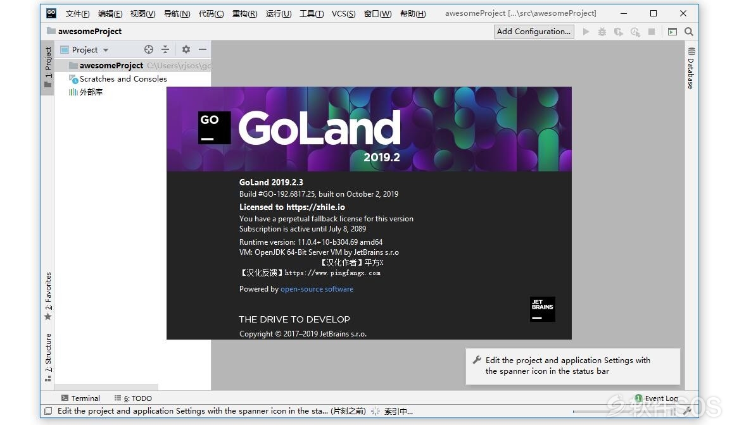Click the Stop square icon
The width and height of the screenshot is (732, 425).
click(x=652, y=32)
